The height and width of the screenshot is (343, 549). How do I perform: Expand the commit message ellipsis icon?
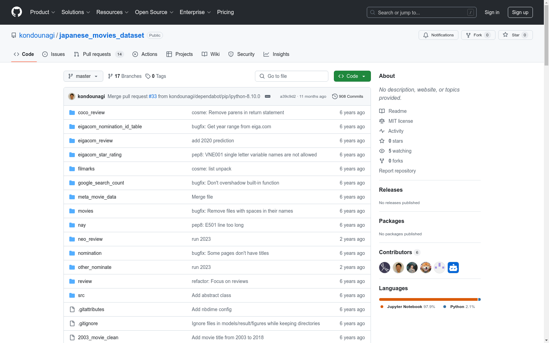pyautogui.click(x=268, y=96)
